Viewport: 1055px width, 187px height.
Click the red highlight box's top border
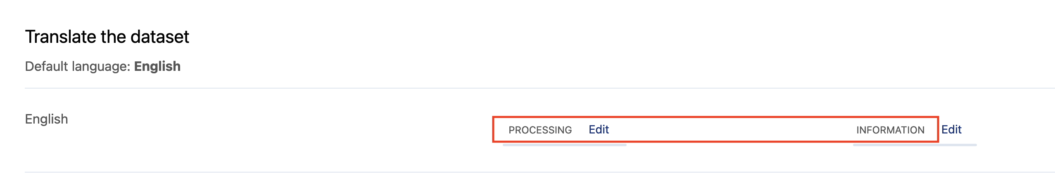tap(715, 118)
